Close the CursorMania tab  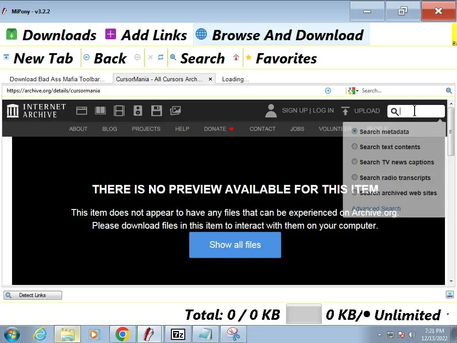210,79
